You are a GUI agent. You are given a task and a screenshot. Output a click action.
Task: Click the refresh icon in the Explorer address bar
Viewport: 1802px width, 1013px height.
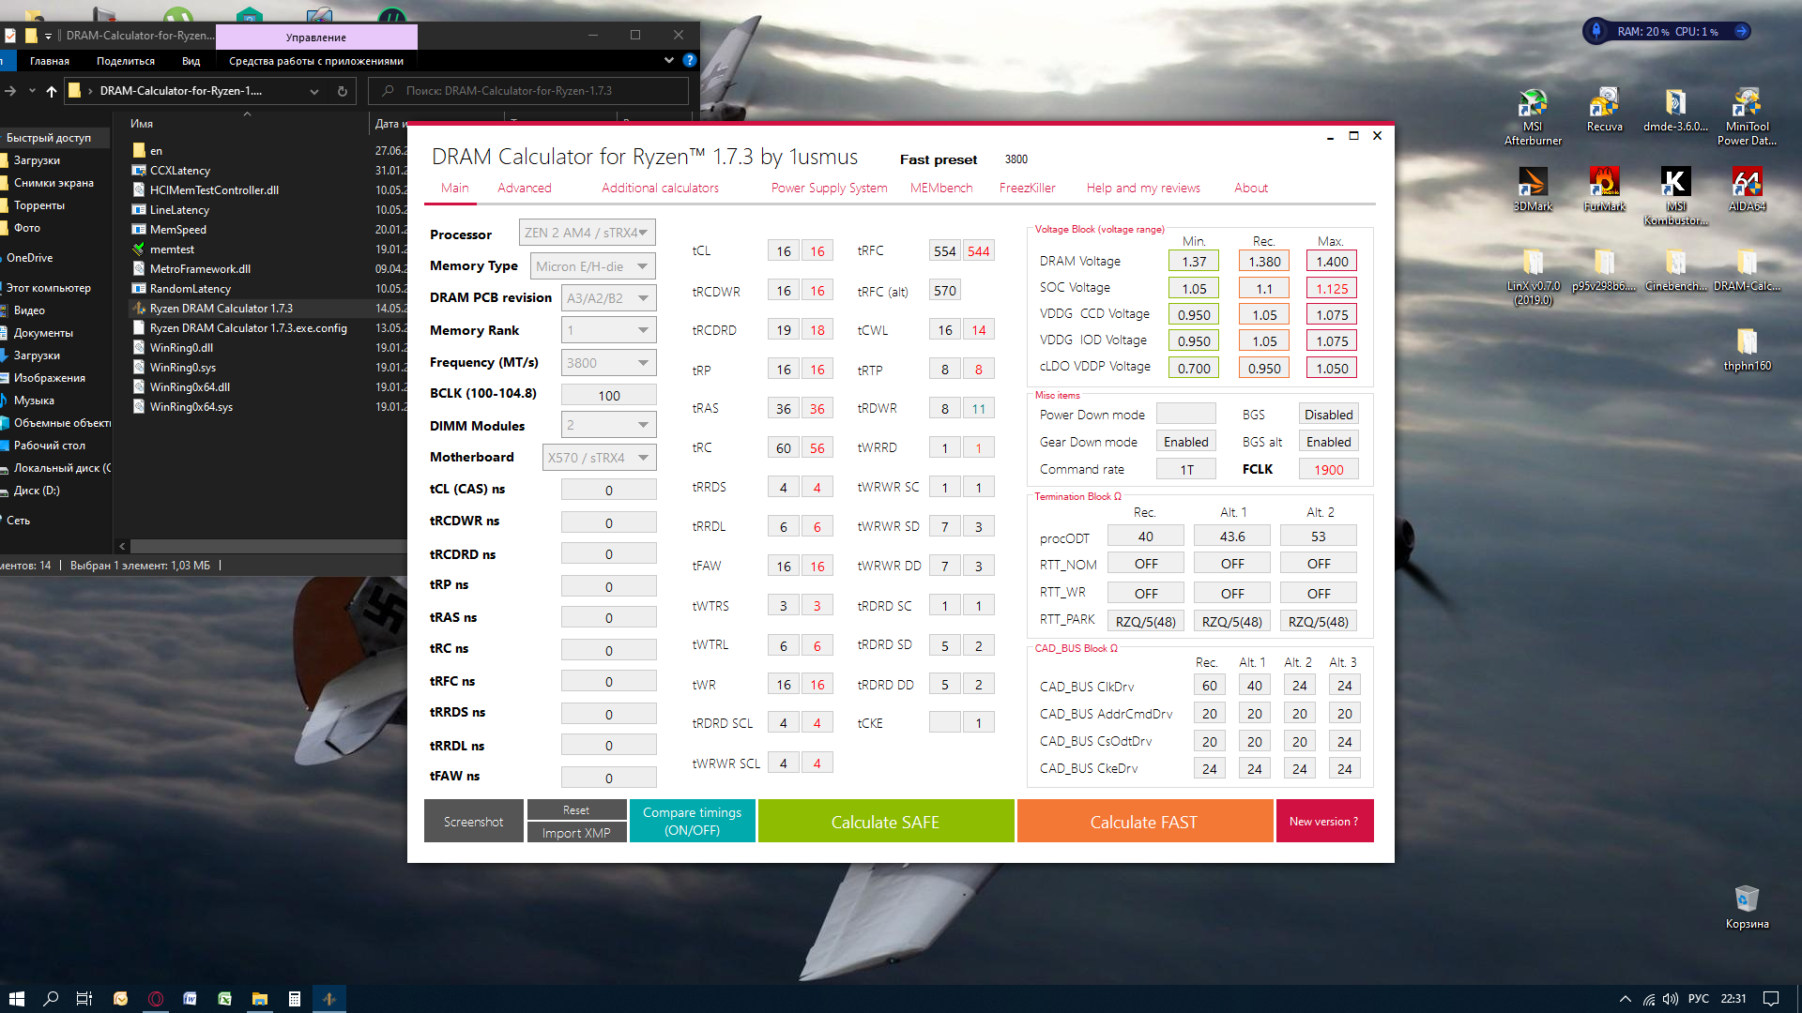coord(343,91)
